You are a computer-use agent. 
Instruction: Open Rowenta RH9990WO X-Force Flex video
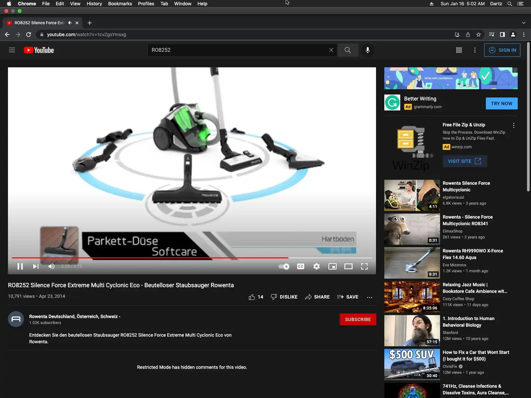pyautogui.click(x=473, y=254)
